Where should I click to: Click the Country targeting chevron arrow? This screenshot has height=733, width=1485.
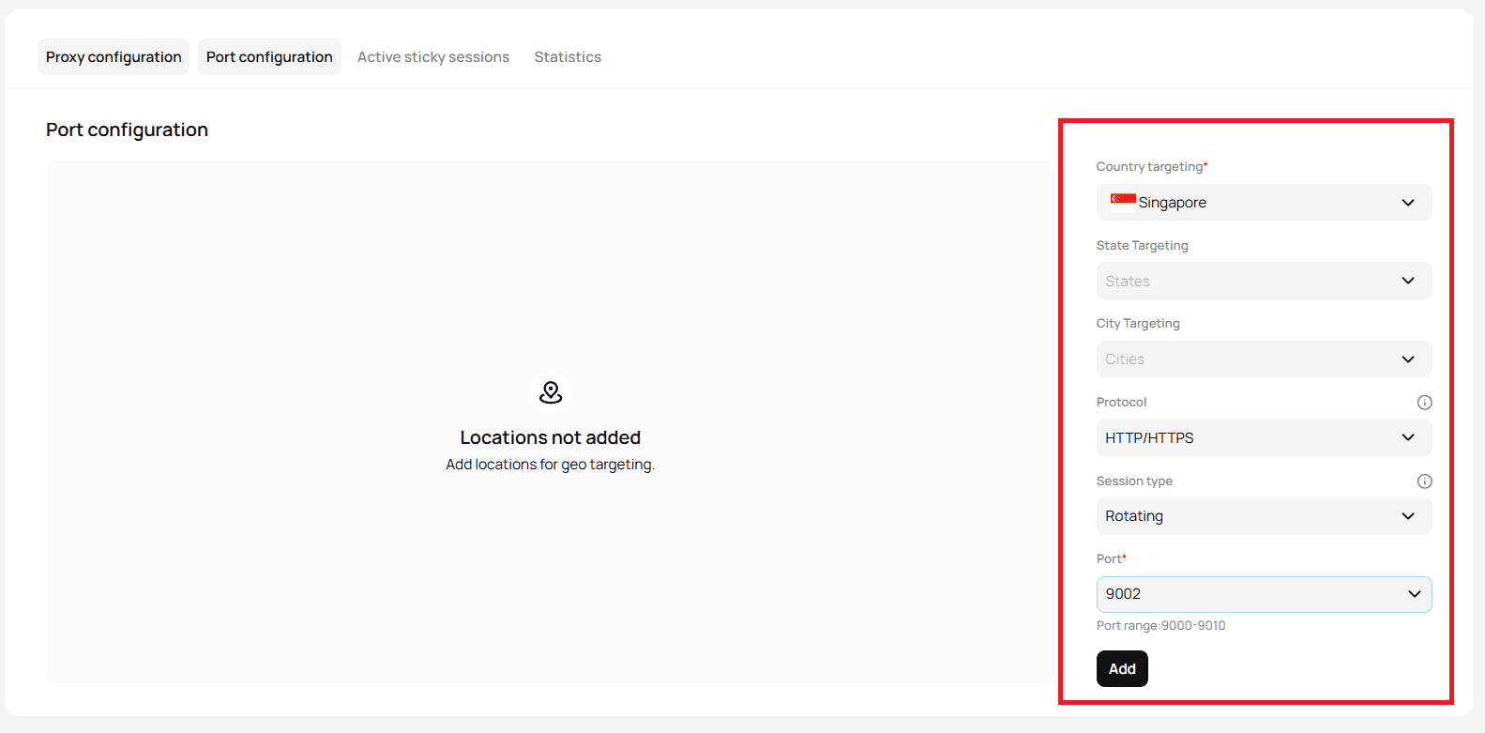click(x=1408, y=203)
